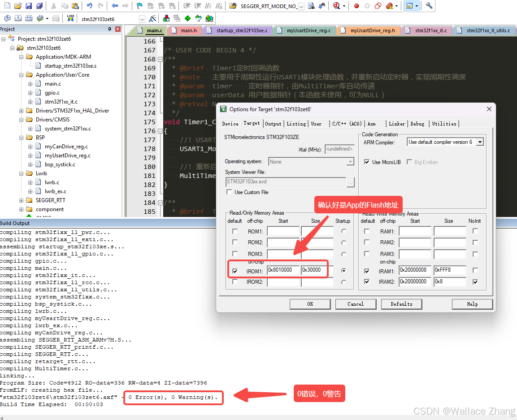517x420 pixels.
Task: Open Manage Run-Time Environment green diamond icon
Action: [187, 18]
